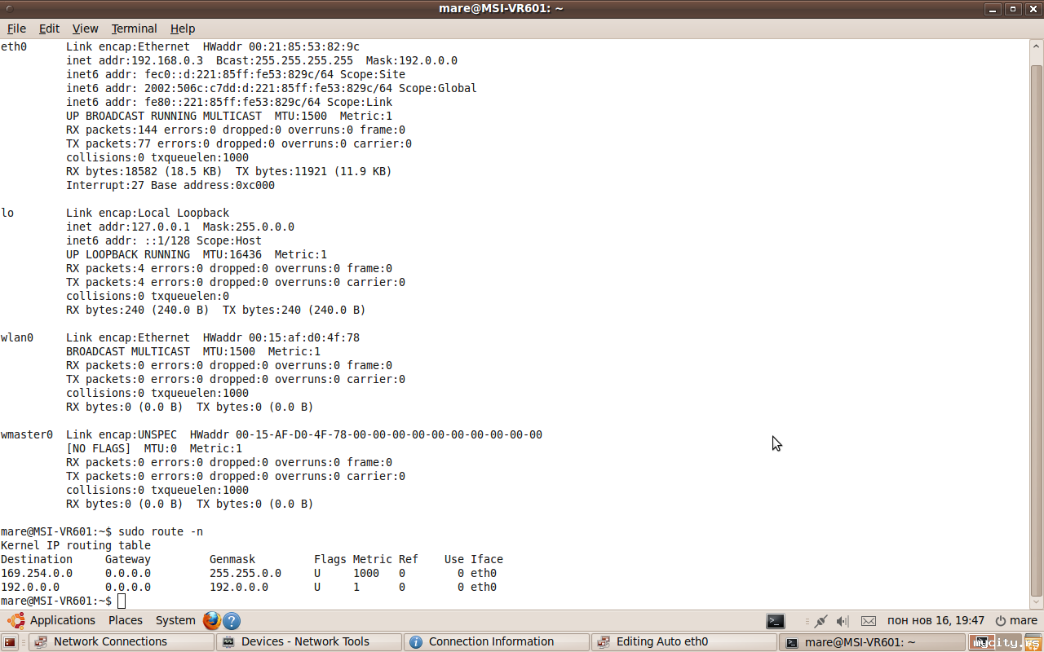
Task: Open the Places menu in the panel
Action: coord(126,620)
